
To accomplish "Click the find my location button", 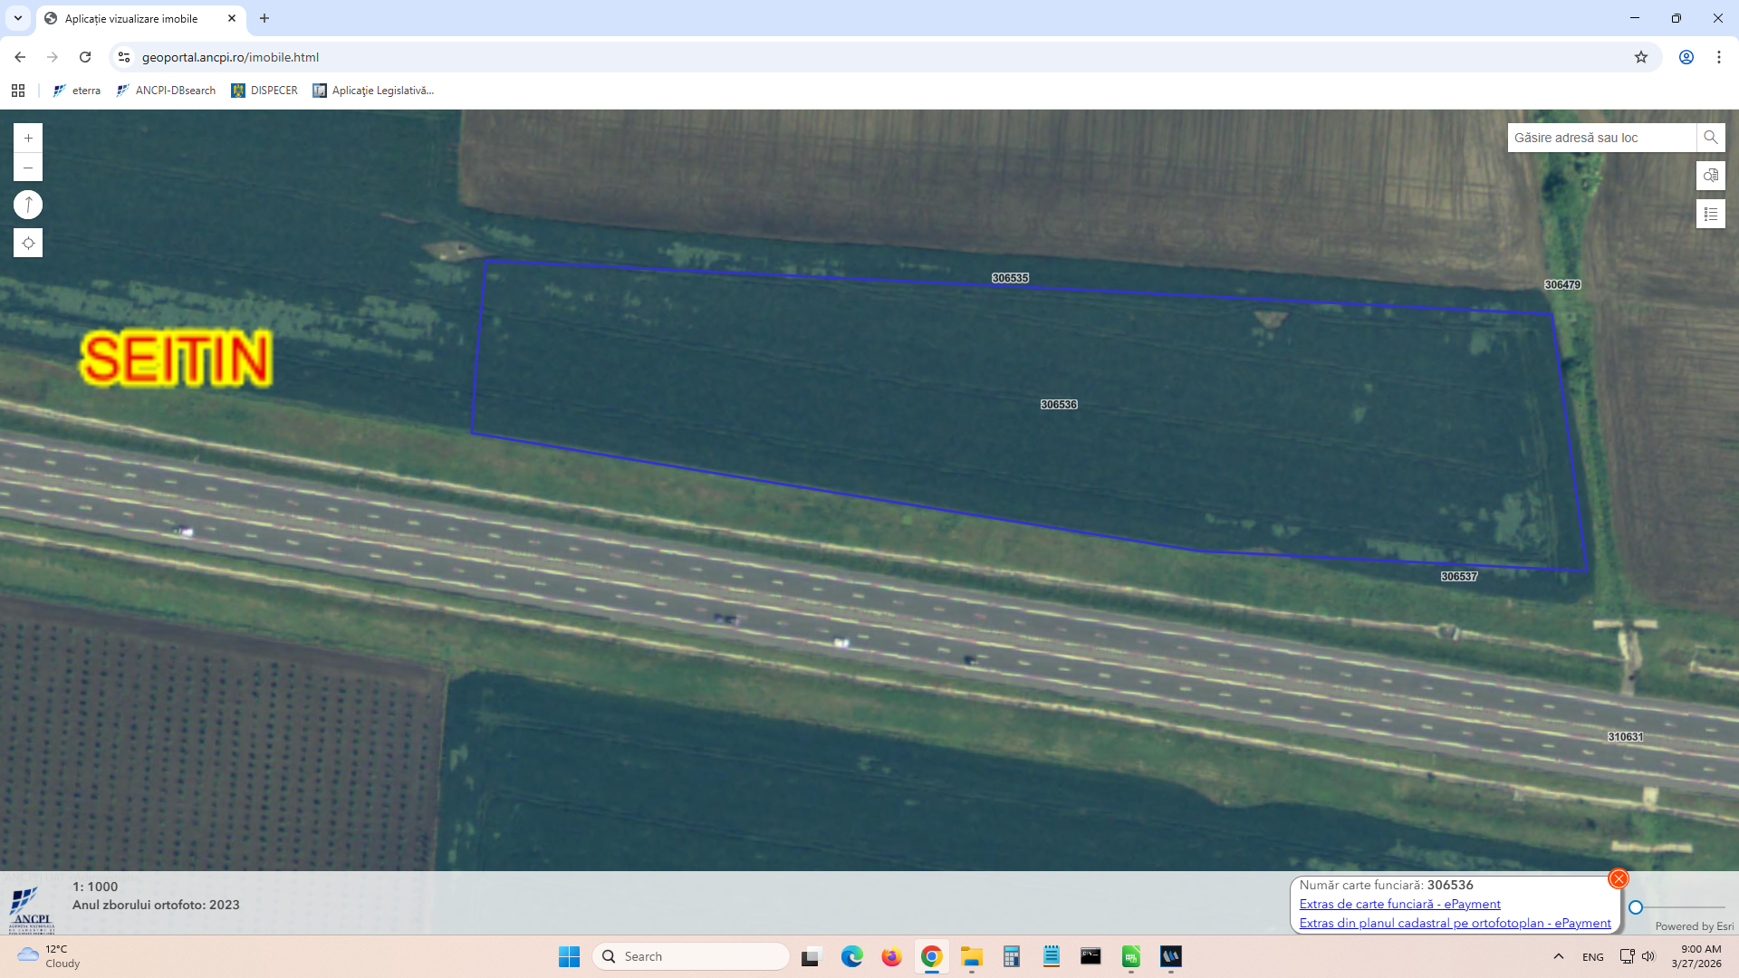I will (x=28, y=243).
